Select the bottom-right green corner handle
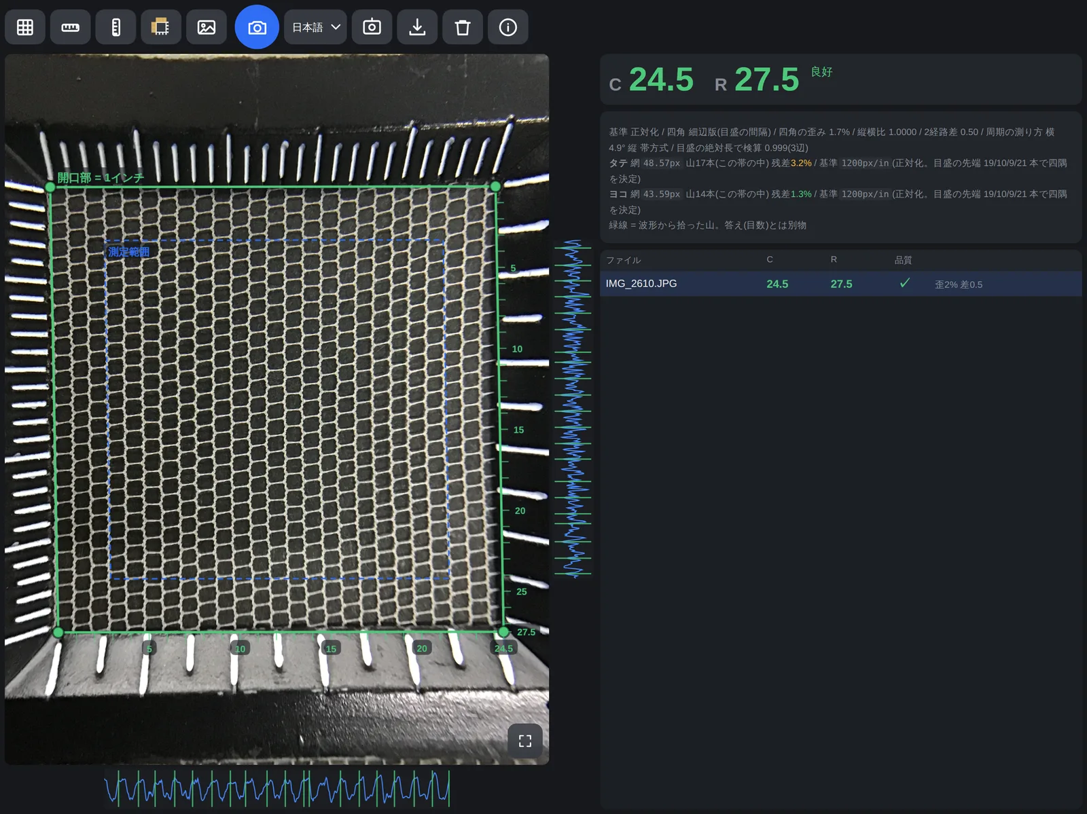The image size is (1087, 814). 503,632
